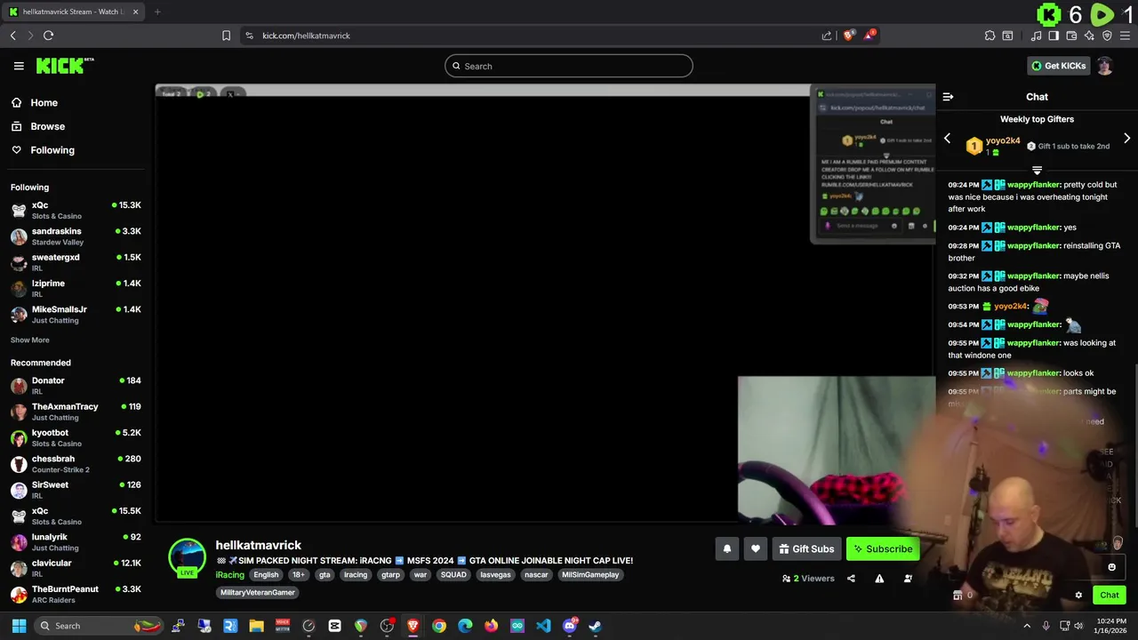This screenshot has width=1138, height=640.
Task: Click the share icon in the address bar
Action: pos(827,36)
